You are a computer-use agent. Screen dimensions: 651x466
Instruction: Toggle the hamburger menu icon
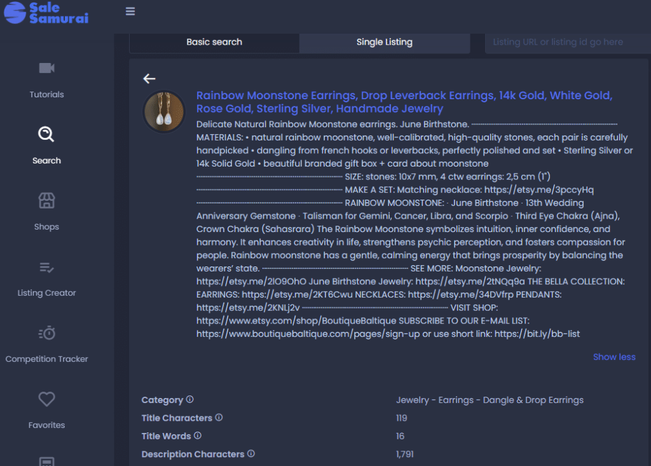[x=130, y=11]
